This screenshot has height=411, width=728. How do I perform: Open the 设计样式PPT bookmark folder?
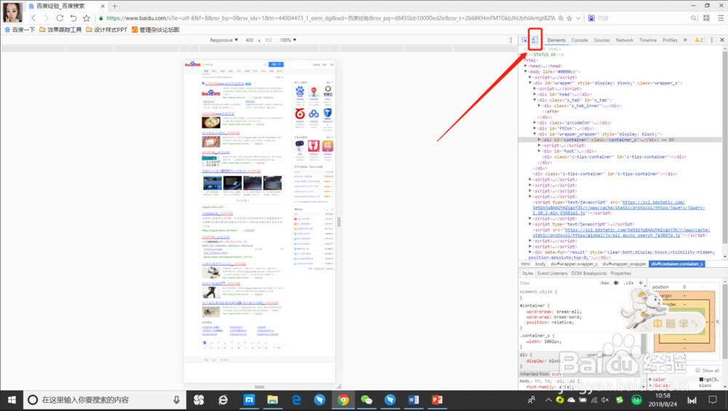pos(106,30)
